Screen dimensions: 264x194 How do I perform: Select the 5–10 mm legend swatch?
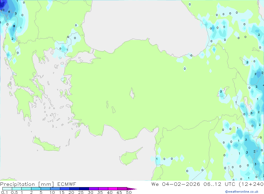(x=45, y=189)
